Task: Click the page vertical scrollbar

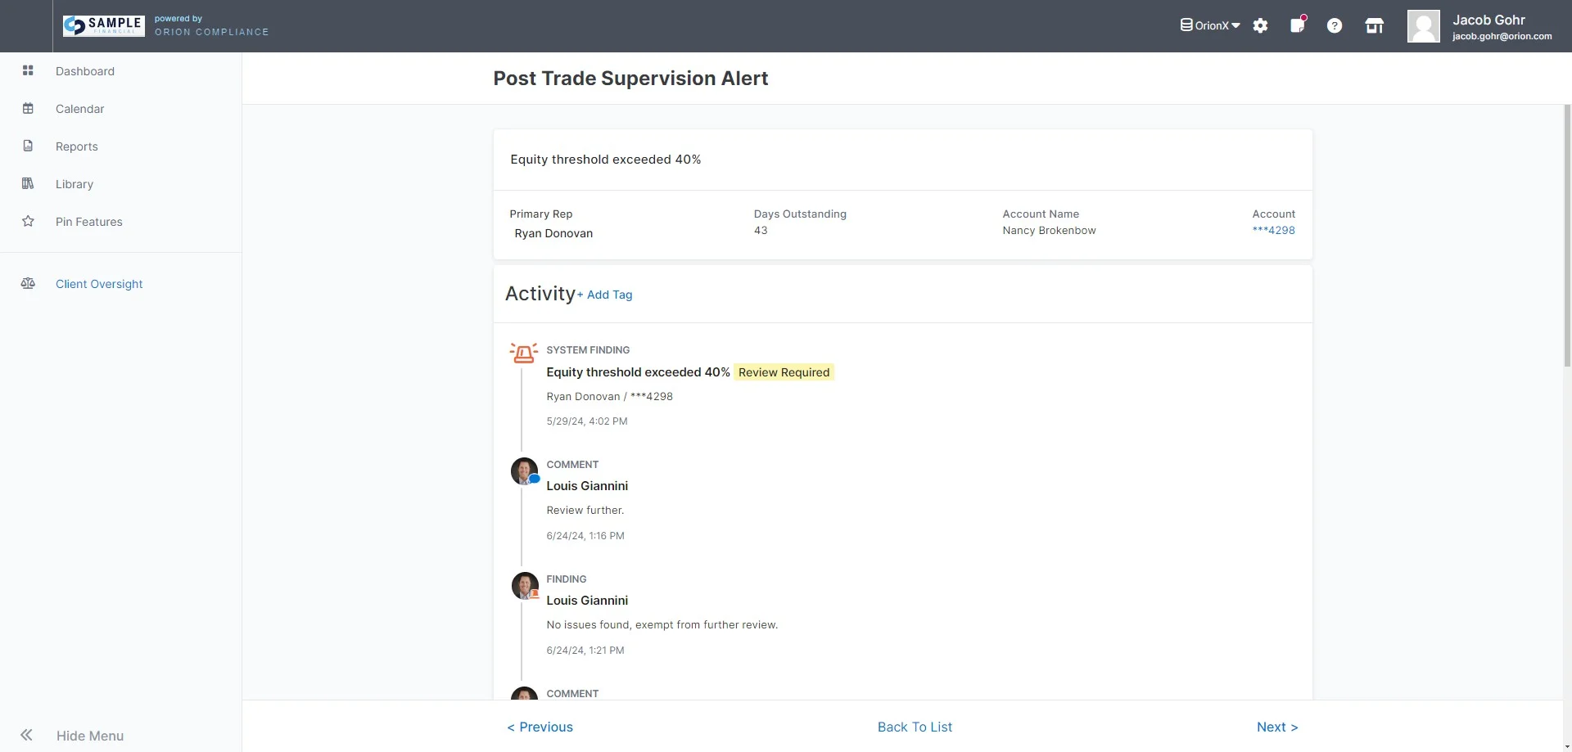Action: [1567, 236]
